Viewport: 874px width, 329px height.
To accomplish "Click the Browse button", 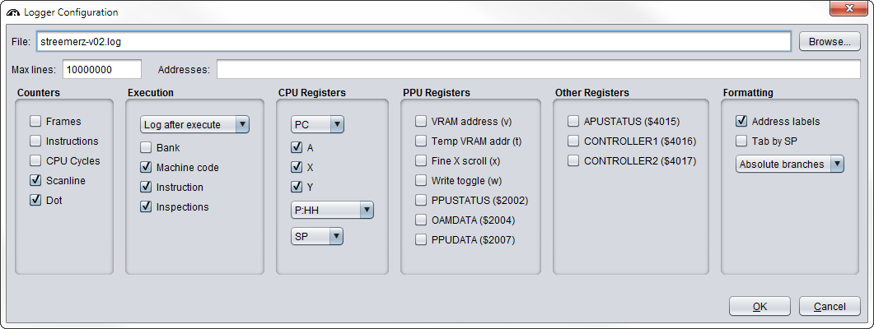I will (830, 41).
